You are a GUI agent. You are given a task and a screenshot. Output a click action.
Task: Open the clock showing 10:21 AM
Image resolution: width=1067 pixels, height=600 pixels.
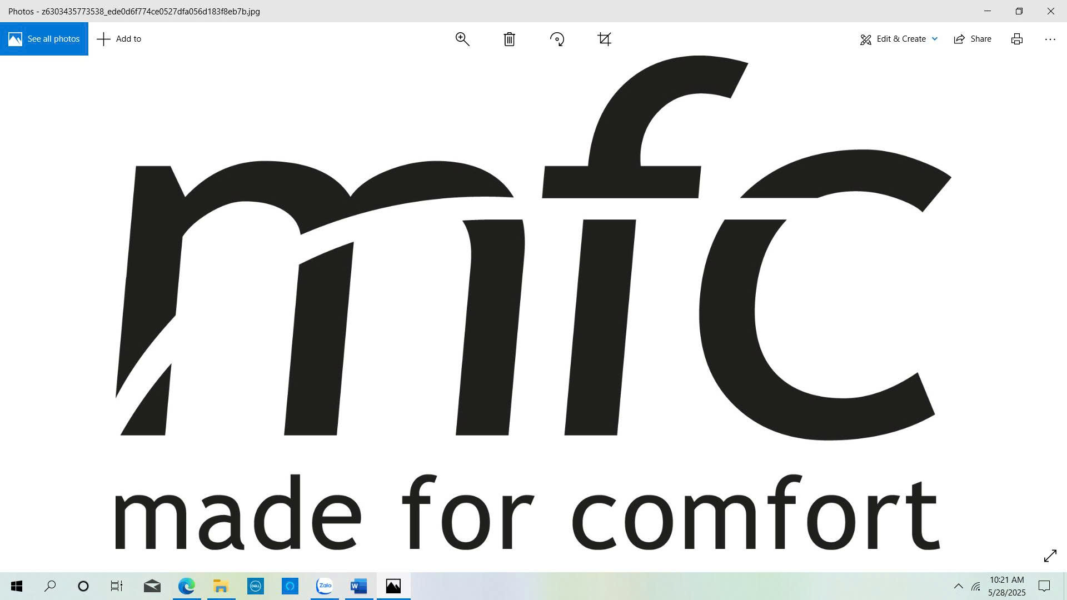point(1006,586)
